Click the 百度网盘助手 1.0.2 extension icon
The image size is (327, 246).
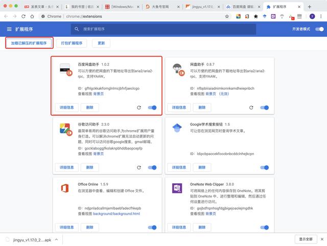click(65, 69)
